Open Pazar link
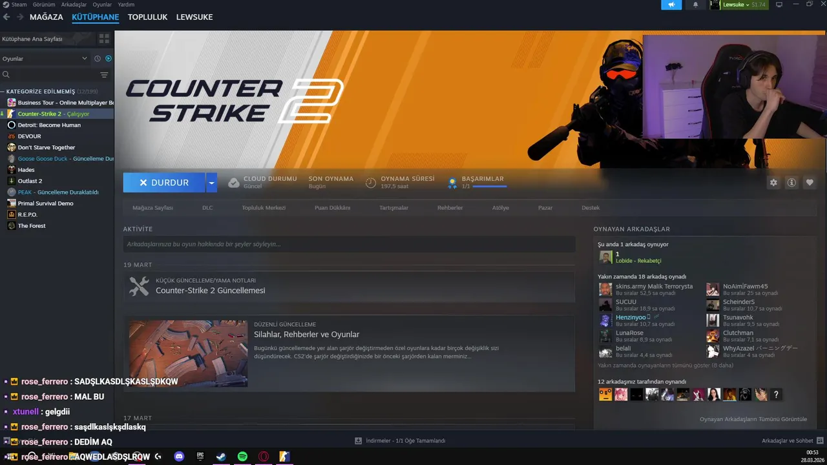Viewport: 827px width, 465px height. tap(545, 208)
